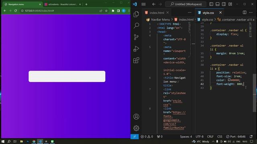Viewport: 257px width, 144px height.
Task: Switch to the Navigation menu browser tab
Action: pos(22,4)
